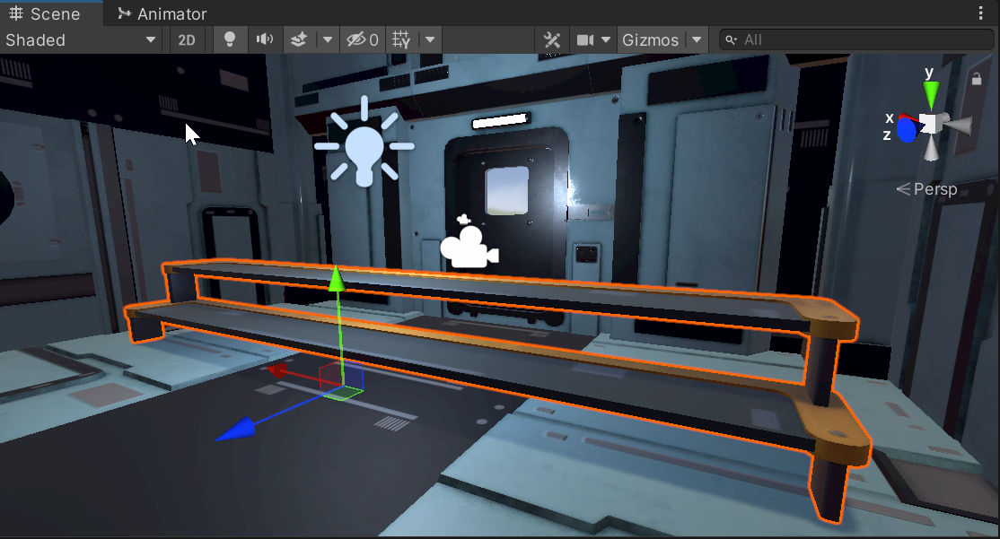This screenshot has height=539, width=1000.
Task: Toggle the scene grid visibility icon
Action: tap(401, 39)
